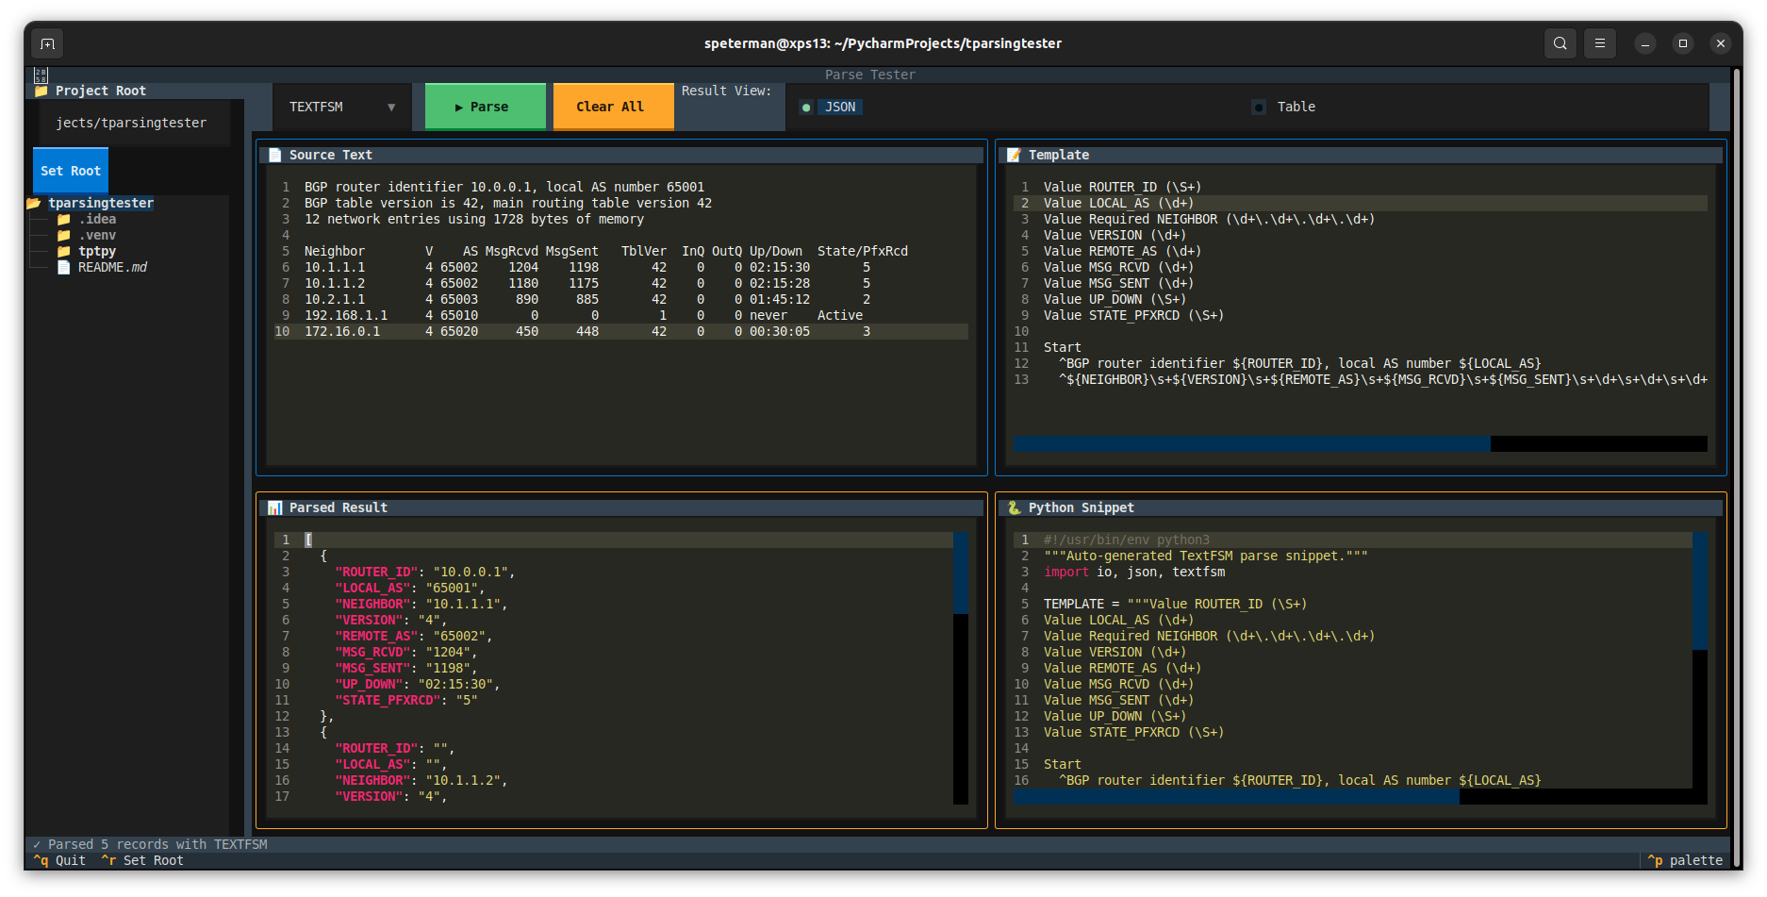
Task: Open the command palette from the status bar
Action: [x=1686, y=860]
